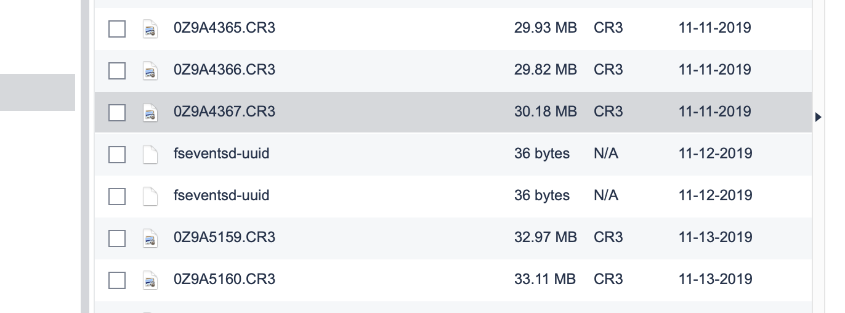Viewport: 845px width, 313px height.
Task: Select the checkbox for 0Z9A5159.CR3
Action: [117, 238]
